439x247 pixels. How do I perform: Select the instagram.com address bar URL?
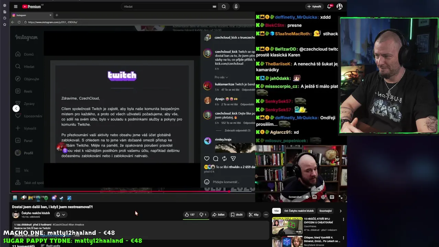(52, 22)
